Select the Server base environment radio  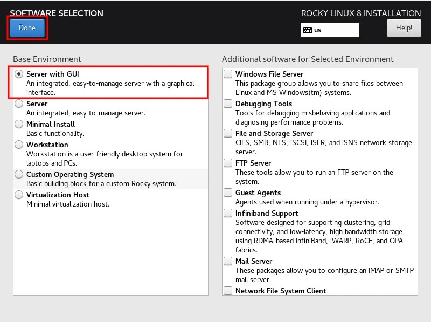pos(19,104)
